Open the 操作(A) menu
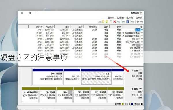This screenshot has width=173, height=110. (130, 18)
